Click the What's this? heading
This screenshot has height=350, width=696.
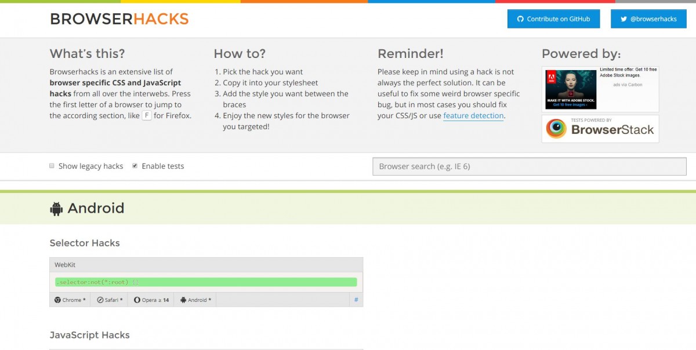coord(87,54)
